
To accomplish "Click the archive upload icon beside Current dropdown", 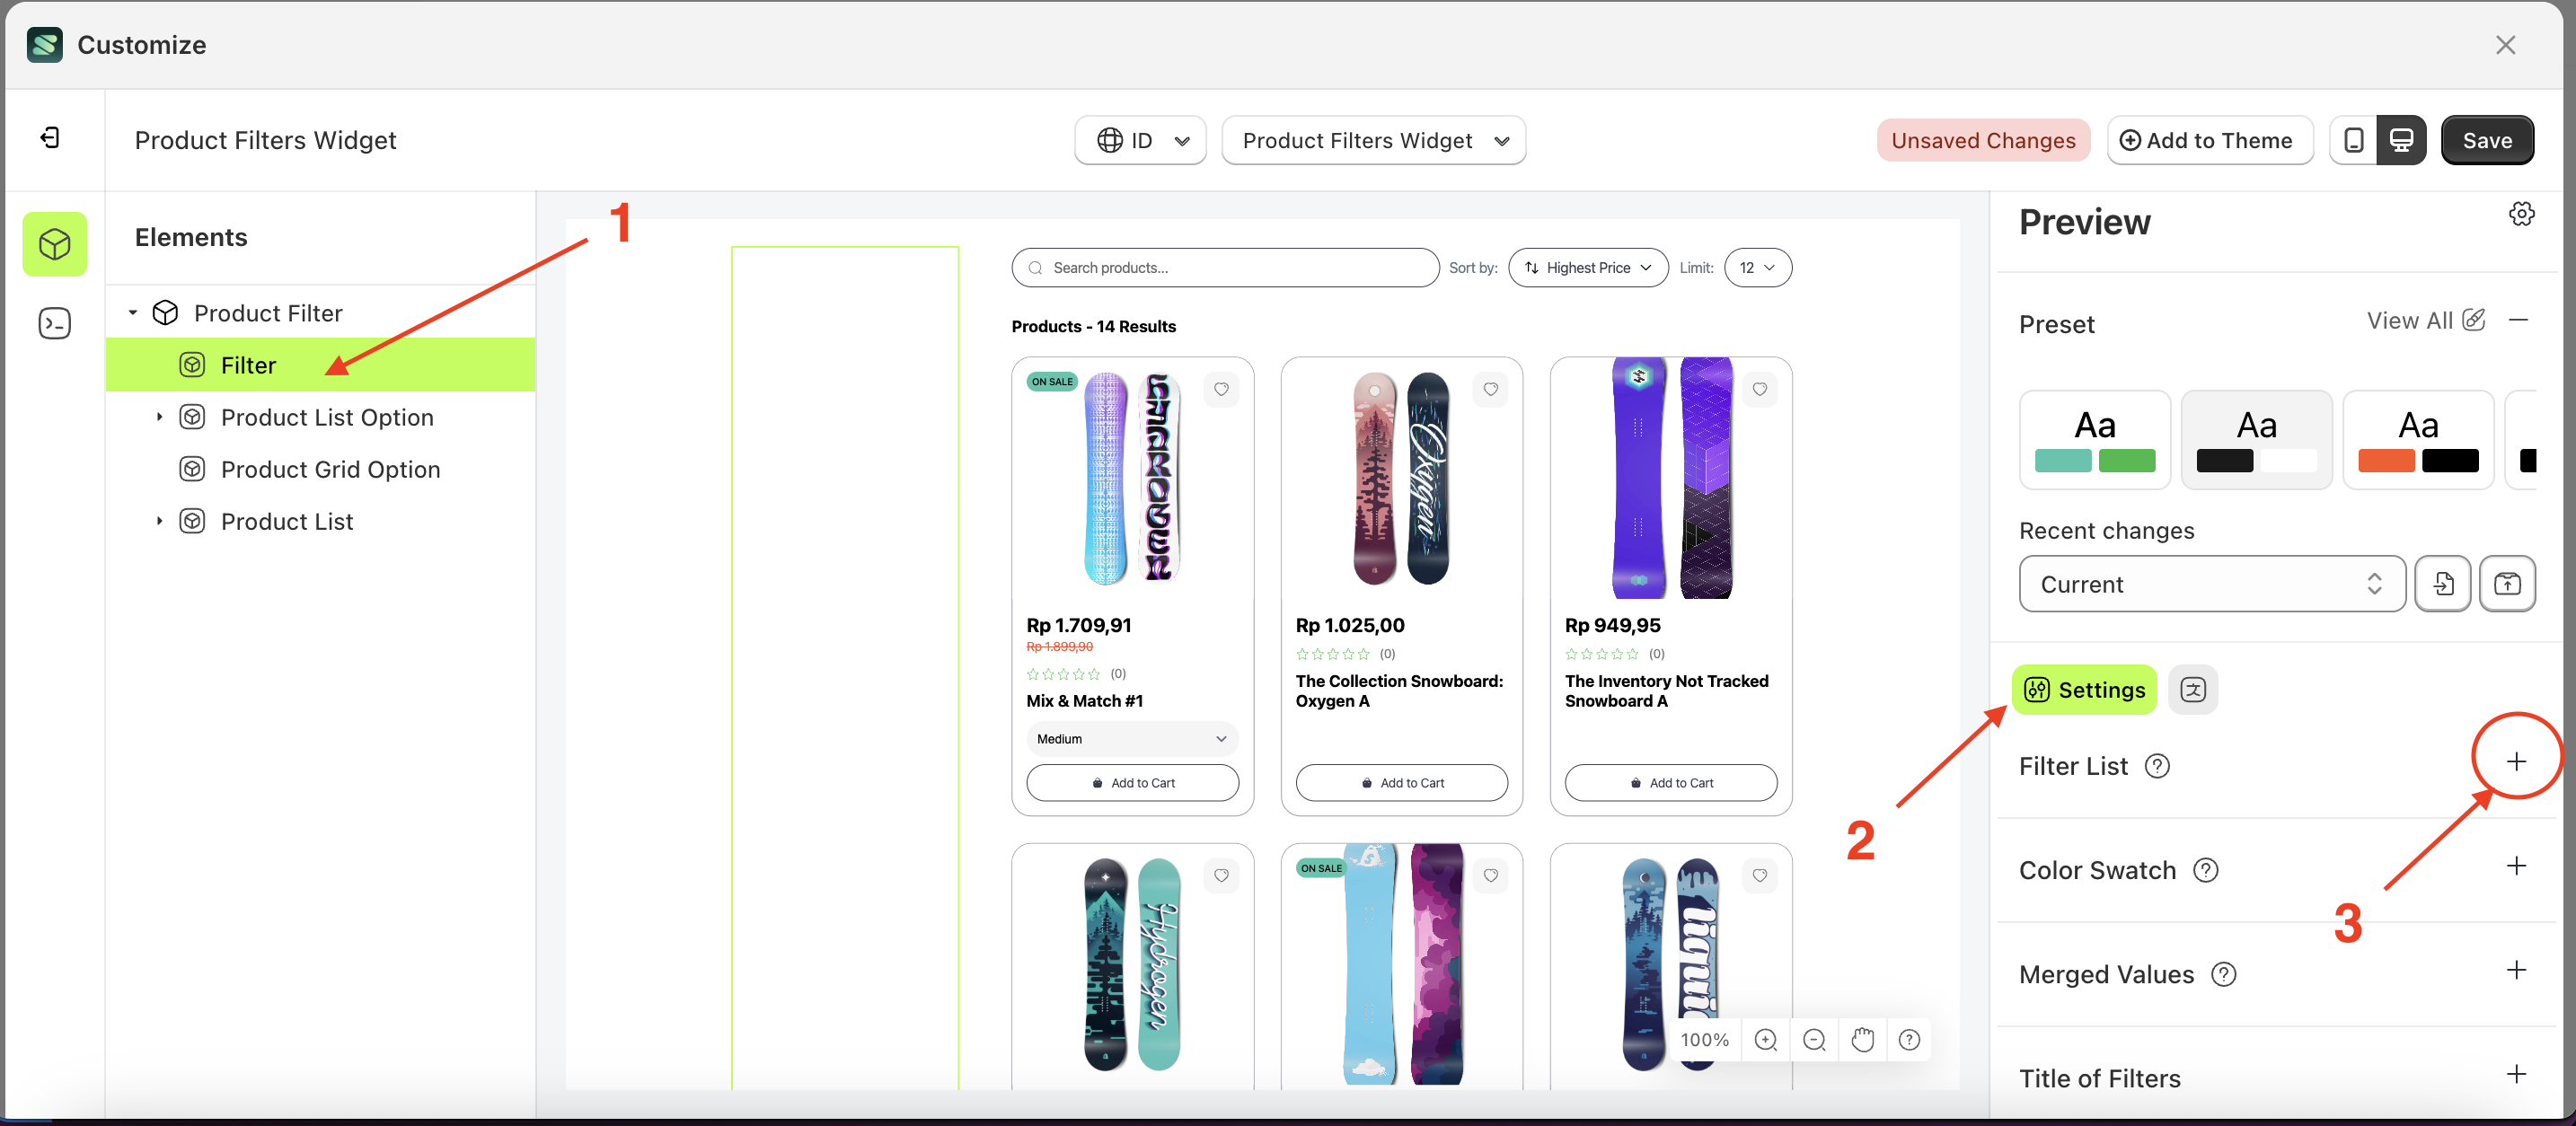I will [x=2507, y=583].
